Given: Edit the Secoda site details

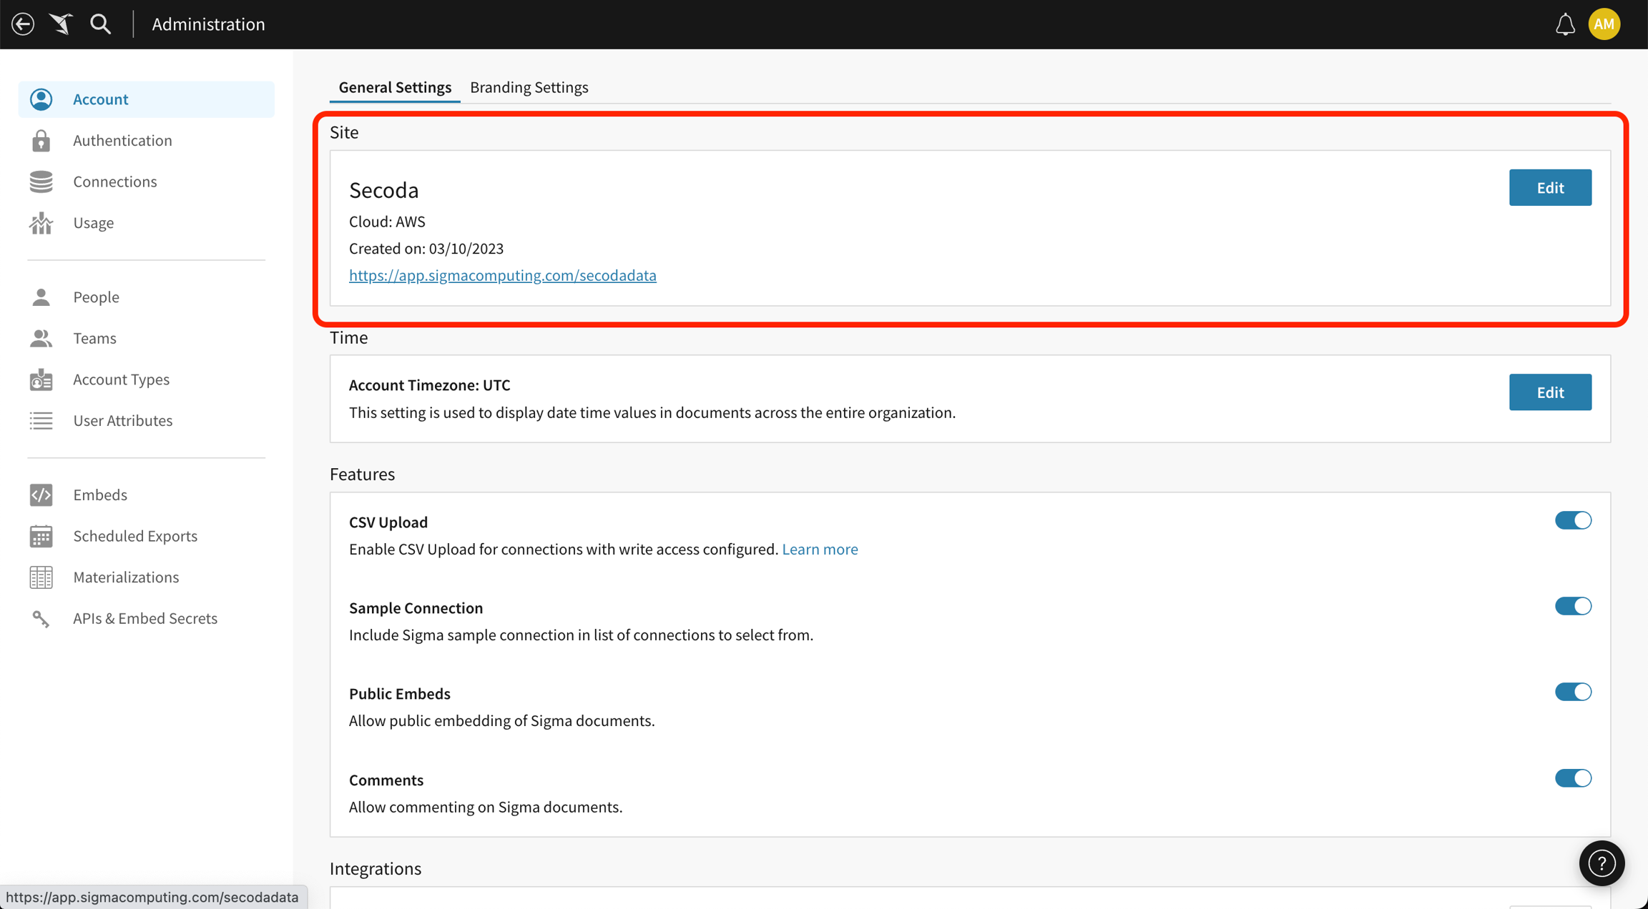Looking at the screenshot, I should pos(1550,187).
